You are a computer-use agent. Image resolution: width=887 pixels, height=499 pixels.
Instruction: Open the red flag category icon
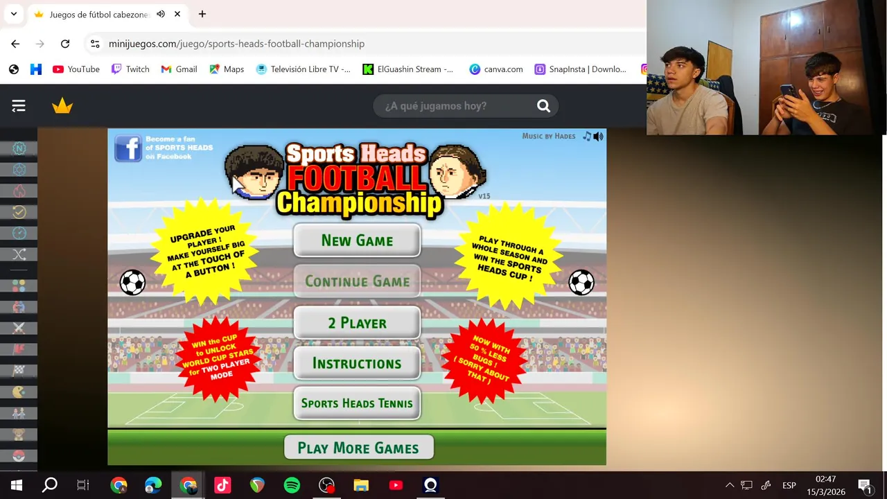pos(19,349)
